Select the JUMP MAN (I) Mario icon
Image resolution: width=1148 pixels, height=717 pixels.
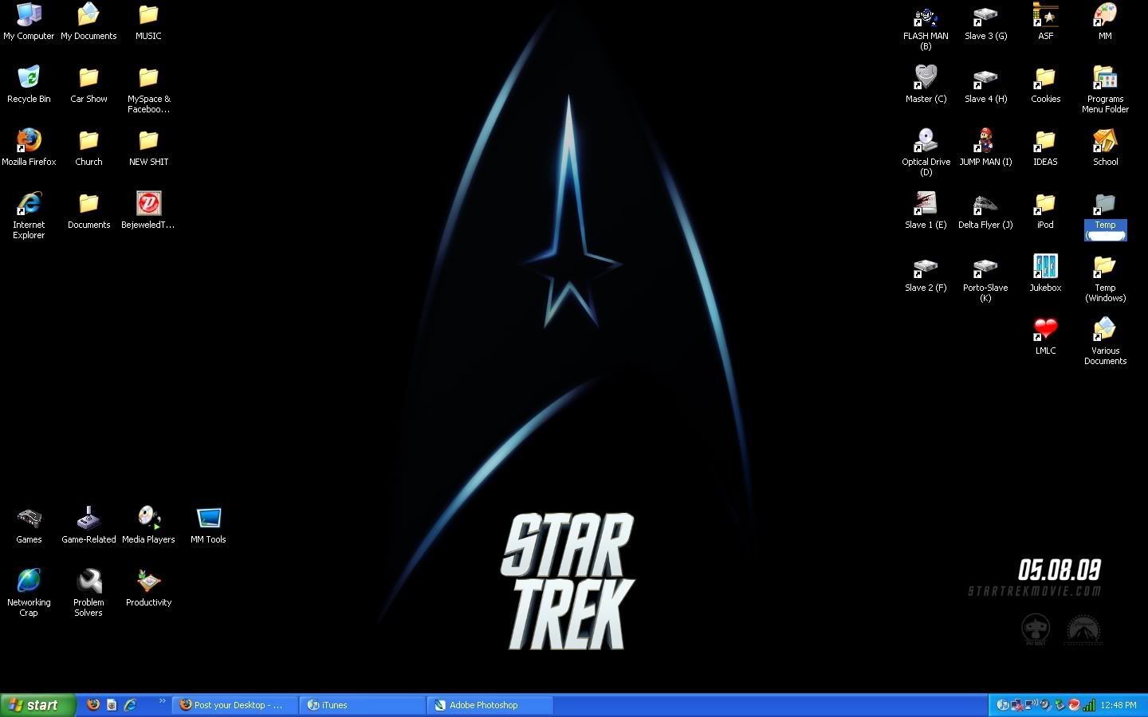coord(985,147)
